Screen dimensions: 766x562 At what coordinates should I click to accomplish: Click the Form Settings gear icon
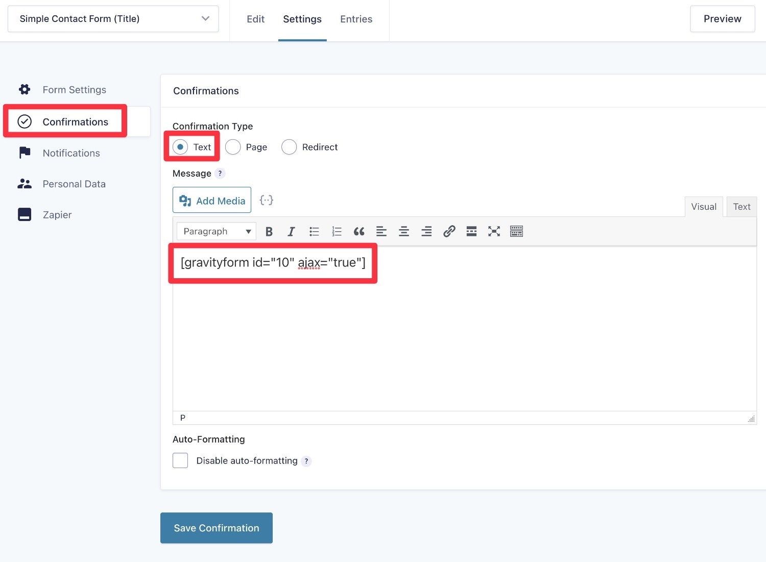25,89
